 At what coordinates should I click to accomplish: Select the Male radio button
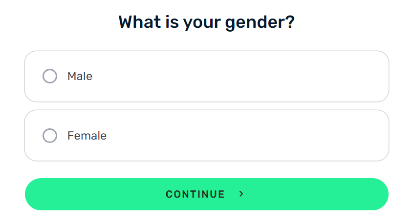pos(50,76)
